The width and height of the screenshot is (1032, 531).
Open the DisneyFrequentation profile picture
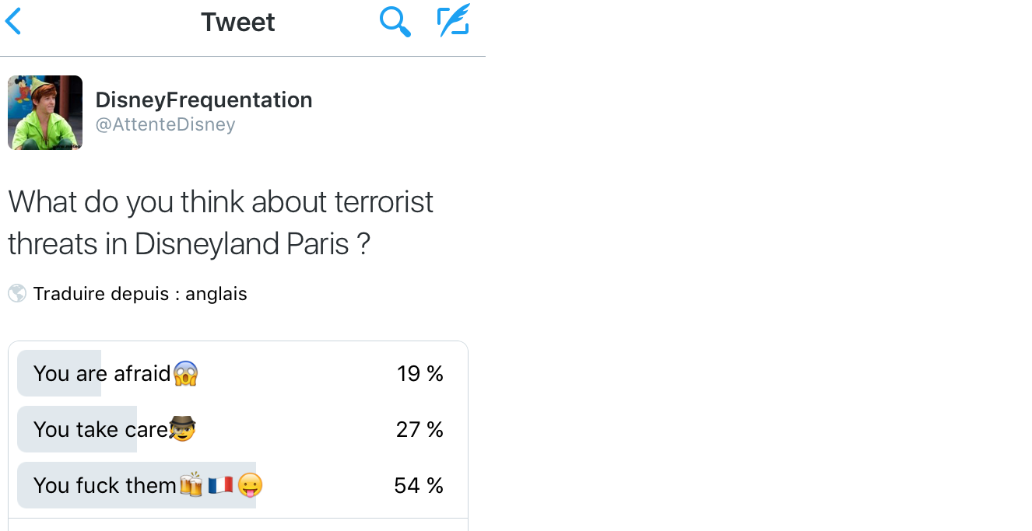point(45,113)
